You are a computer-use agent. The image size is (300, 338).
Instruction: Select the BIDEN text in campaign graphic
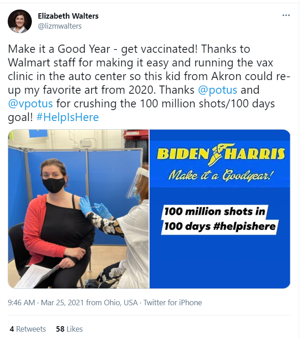click(183, 154)
